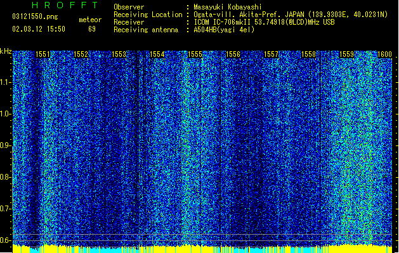The width and height of the screenshot is (399, 253).
Task: Click the 1559 time marker
Action: point(346,54)
